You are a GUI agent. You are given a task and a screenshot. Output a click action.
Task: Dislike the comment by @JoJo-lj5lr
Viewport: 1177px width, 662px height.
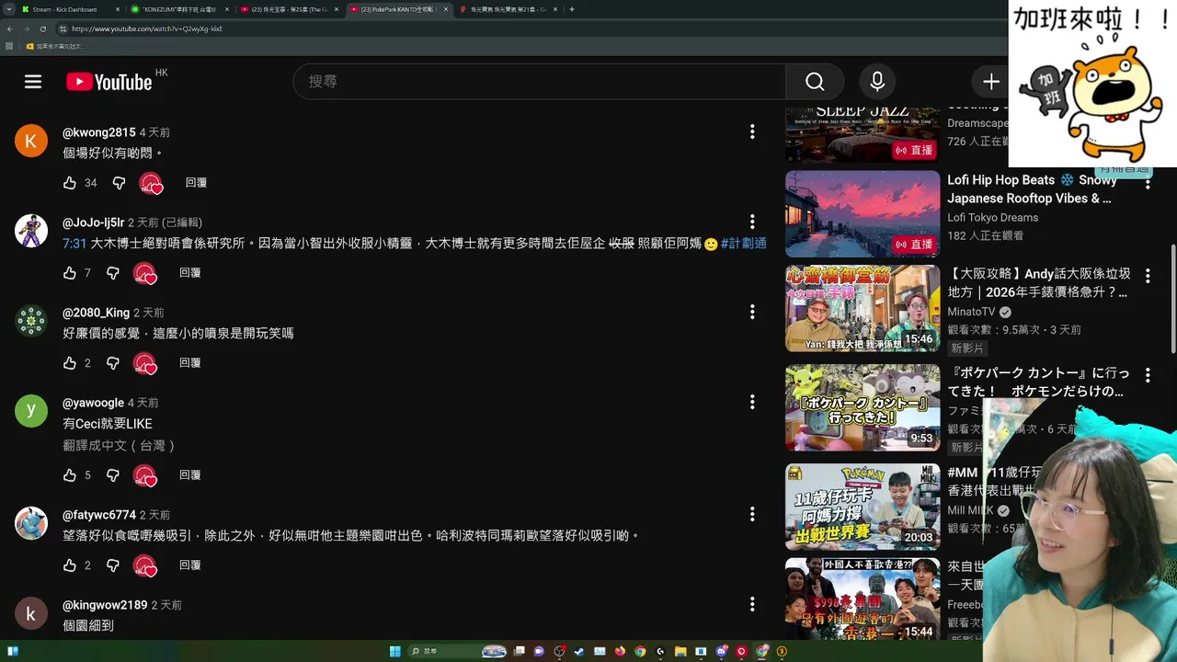(113, 273)
